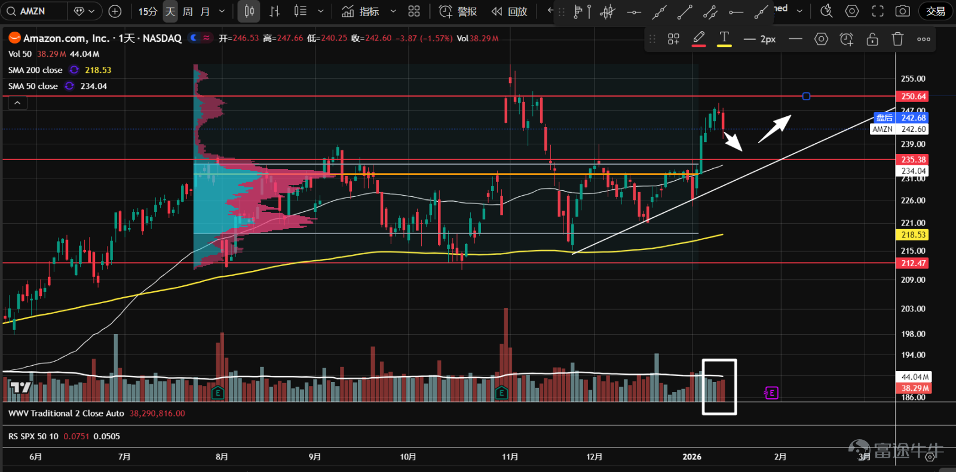Select the SMA 200 close legend label
The height and width of the screenshot is (472, 956).
(x=35, y=70)
